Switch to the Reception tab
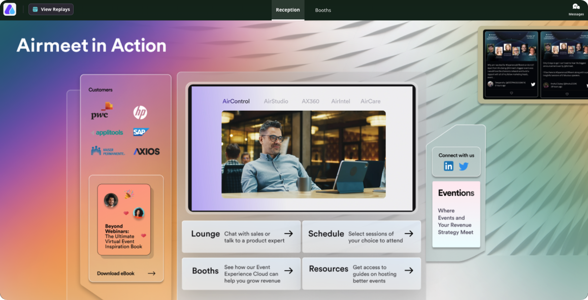588x300 pixels. tap(287, 10)
